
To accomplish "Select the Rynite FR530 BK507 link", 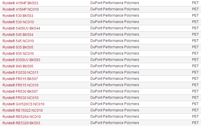I will (x=20, y=91).
